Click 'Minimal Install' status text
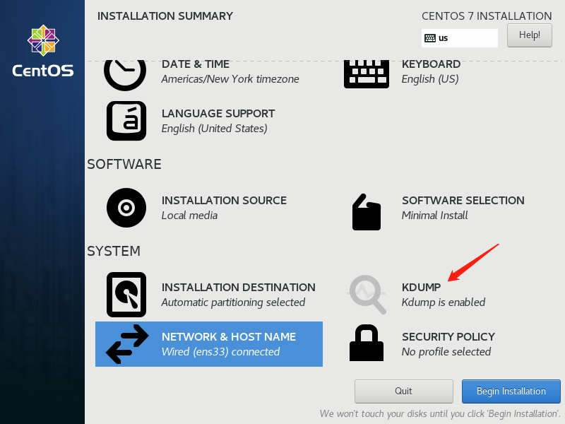 [x=434, y=216]
